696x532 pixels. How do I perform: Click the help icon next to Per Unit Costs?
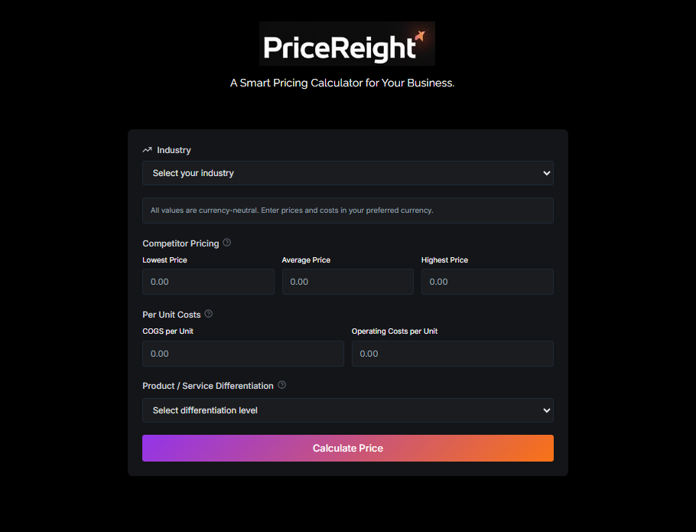click(207, 313)
